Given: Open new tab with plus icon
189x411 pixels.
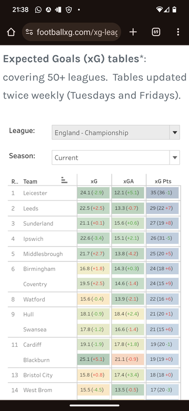Looking at the screenshot, I should pyautogui.click(x=133, y=32).
